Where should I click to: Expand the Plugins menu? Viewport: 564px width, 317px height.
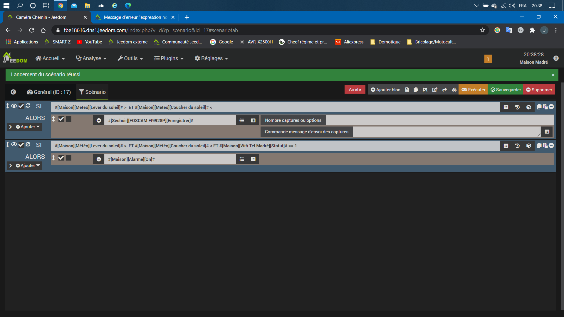(x=169, y=58)
